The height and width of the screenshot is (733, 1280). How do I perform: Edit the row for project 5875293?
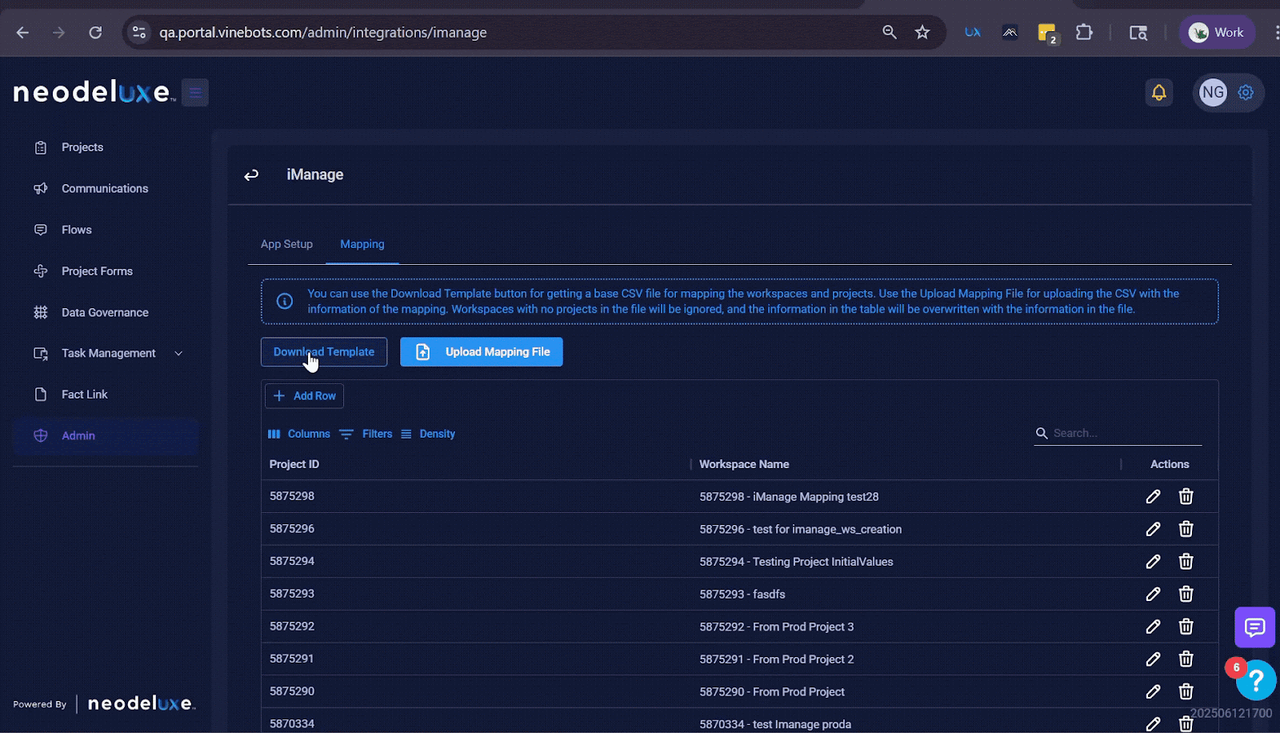coord(1153,595)
